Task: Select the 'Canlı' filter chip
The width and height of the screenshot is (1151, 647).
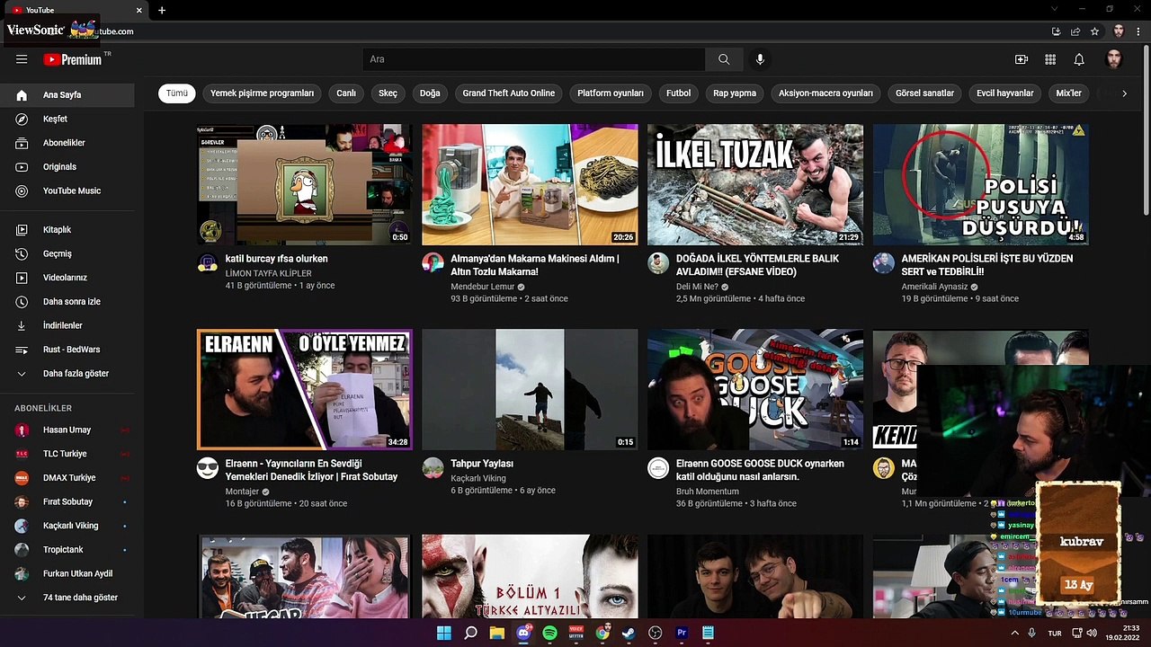Action: (346, 93)
